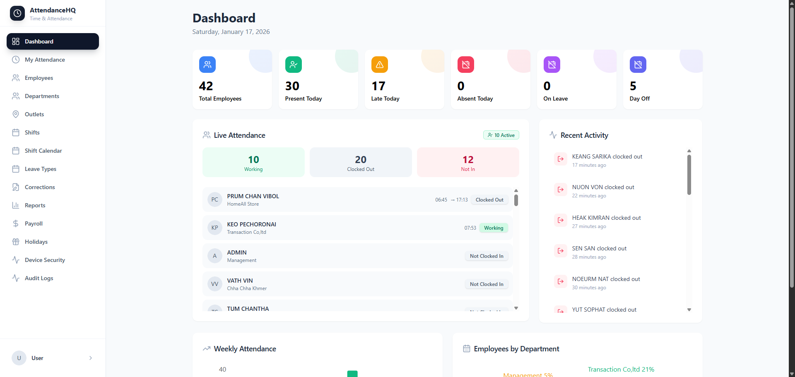Click the Live Attendance header people icon

coord(207,135)
